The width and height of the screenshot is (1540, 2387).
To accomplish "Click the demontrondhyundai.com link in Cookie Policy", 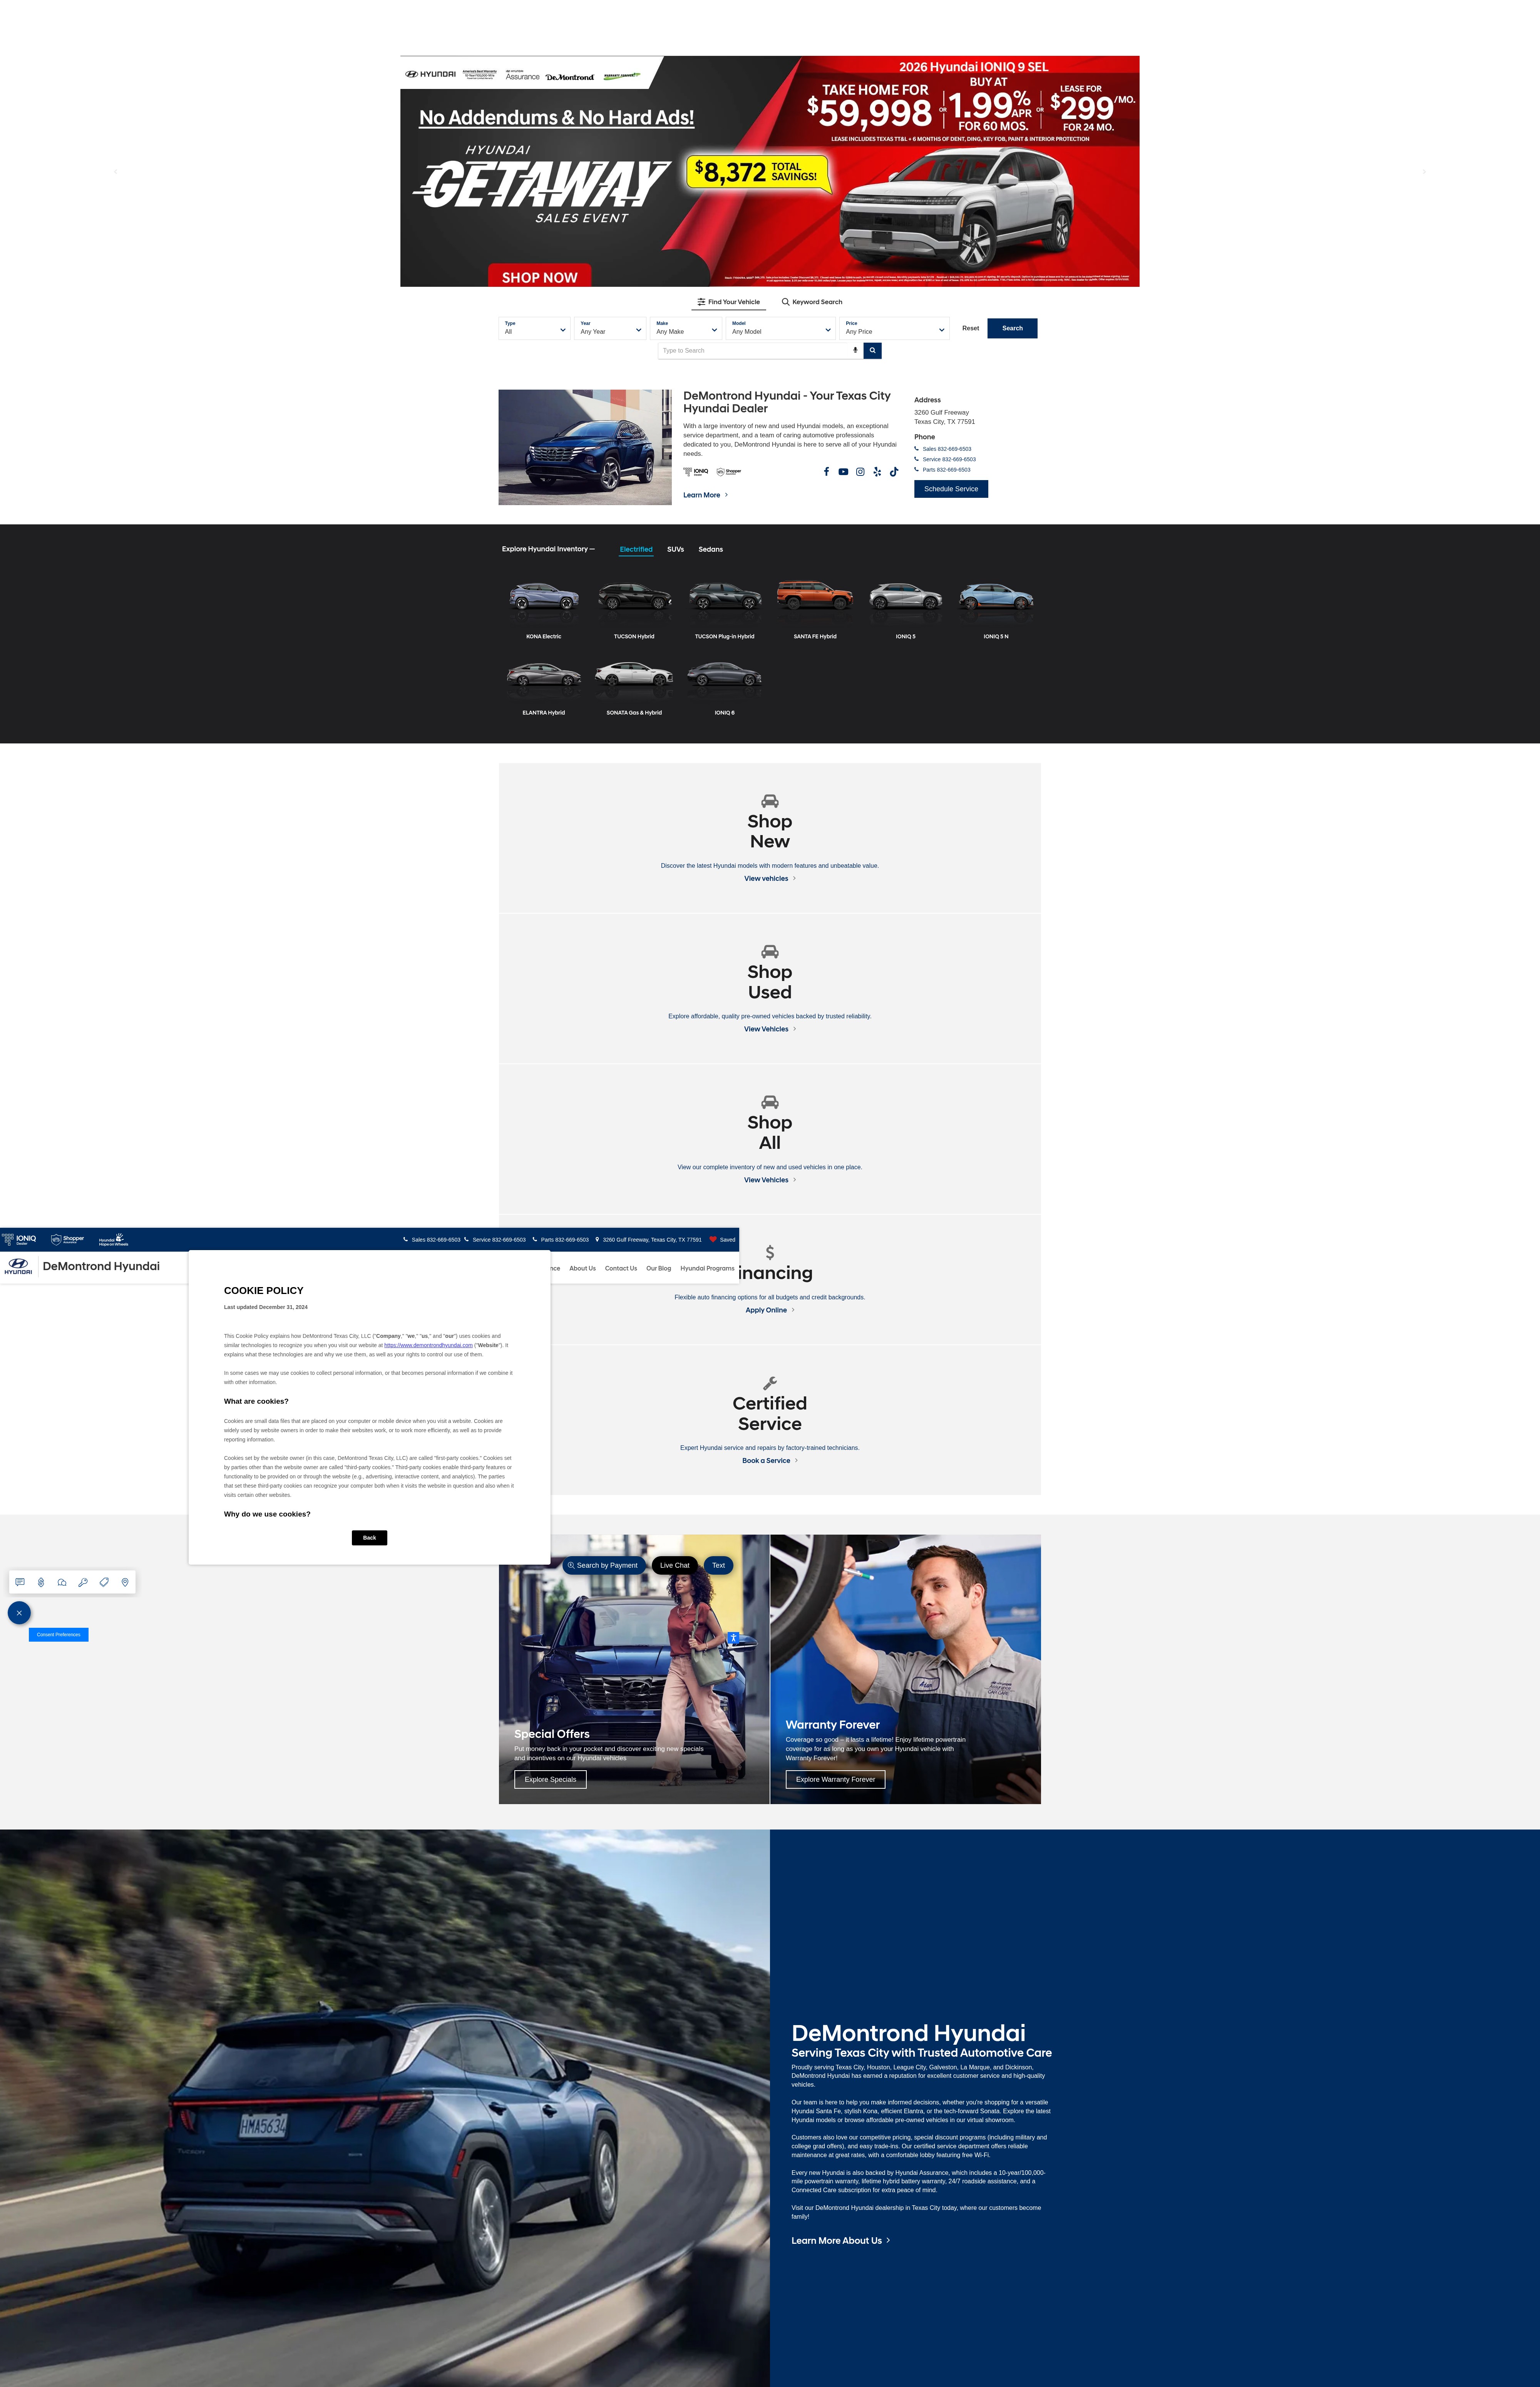I will coord(428,1345).
